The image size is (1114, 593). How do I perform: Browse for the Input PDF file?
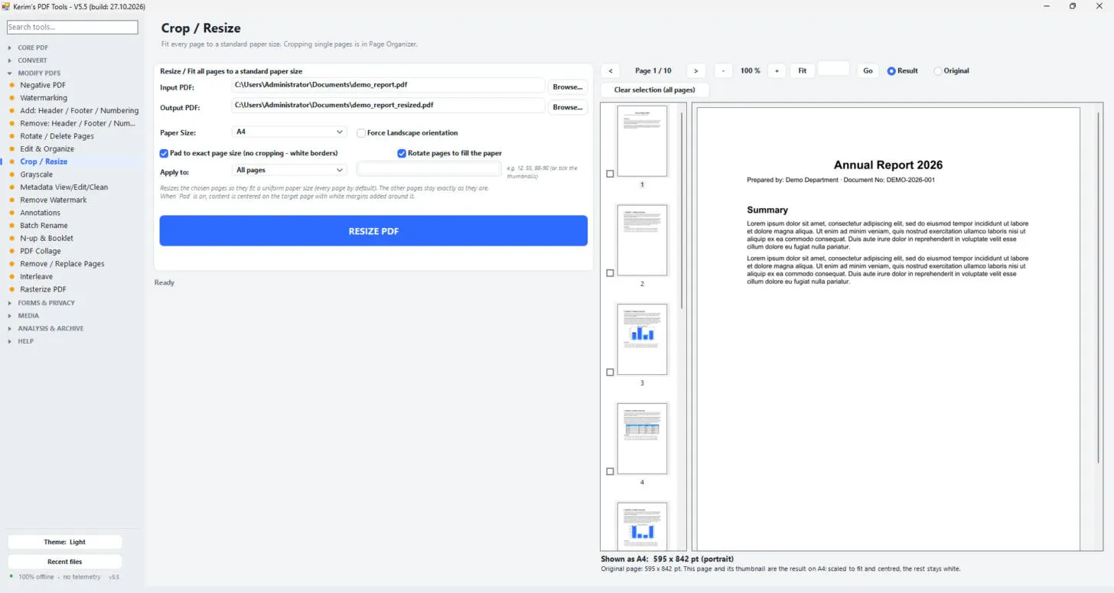[x=568, y=86]
